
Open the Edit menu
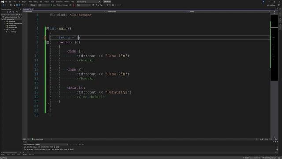pyautogui.click(x=10, y=2)
